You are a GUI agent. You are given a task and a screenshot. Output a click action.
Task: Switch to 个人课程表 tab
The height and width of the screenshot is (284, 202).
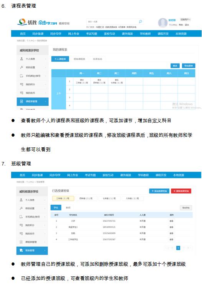60,59
